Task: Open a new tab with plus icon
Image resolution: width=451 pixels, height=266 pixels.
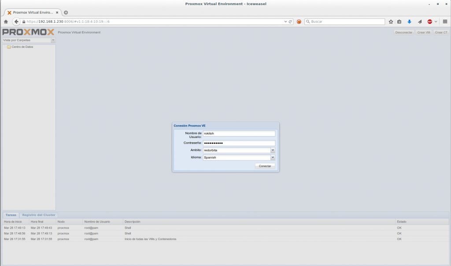Action: pos(66,12)
